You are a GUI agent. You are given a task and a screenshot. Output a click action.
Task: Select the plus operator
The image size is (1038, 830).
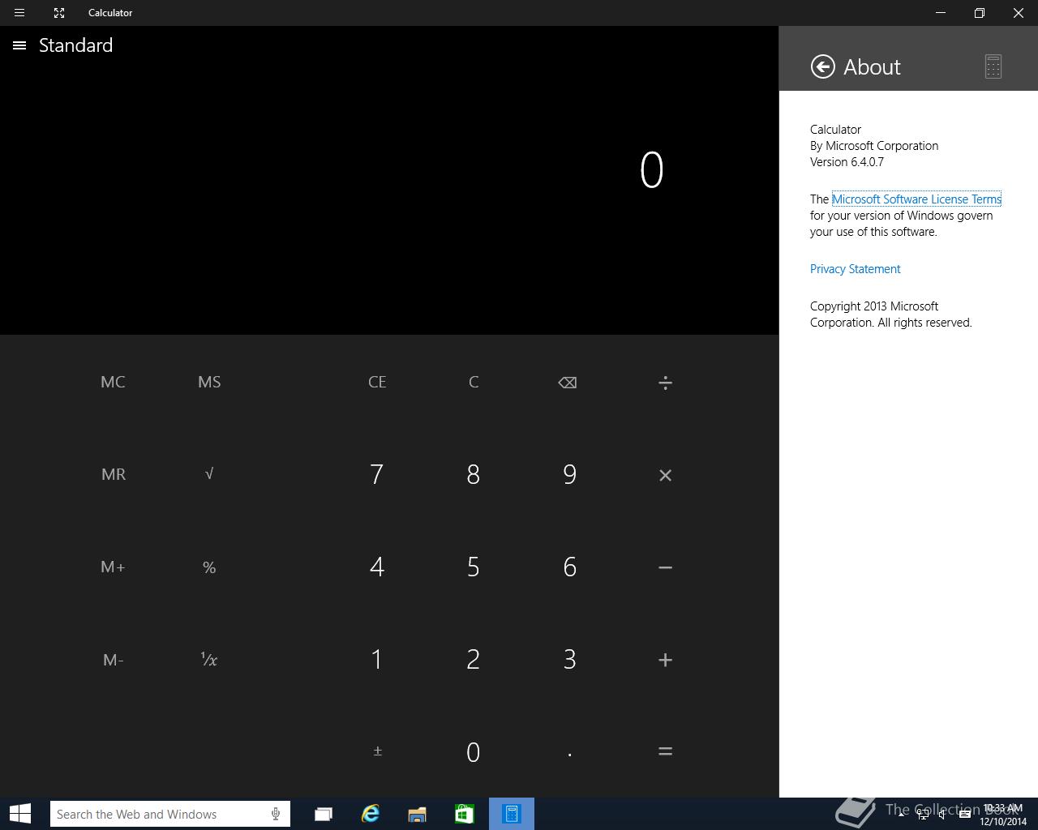[665, 660]
